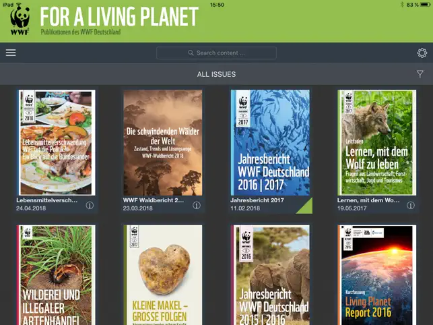Tap the Wi-Fi status icon
Viewport: 433px width, 325px height.
(18, 5)
